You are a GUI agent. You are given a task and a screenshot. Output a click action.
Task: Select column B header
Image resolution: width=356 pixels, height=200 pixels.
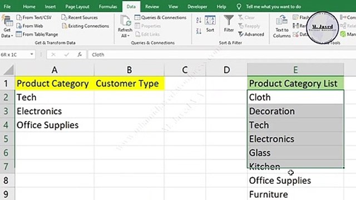pyautogui.click(x=129, y=70)
